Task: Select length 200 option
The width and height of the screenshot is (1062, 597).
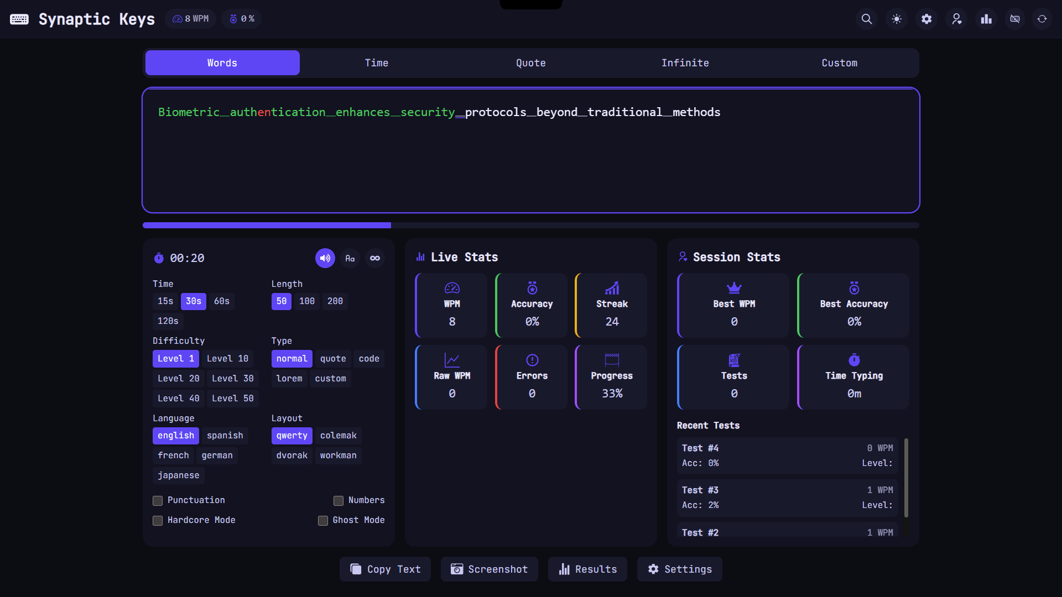Action: pos(335,301)
